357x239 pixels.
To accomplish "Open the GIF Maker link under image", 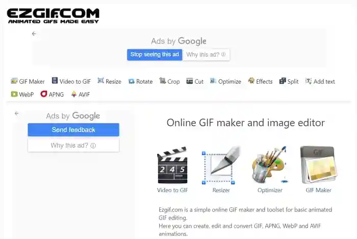I will pyautogui.click(x=319, y=190).
